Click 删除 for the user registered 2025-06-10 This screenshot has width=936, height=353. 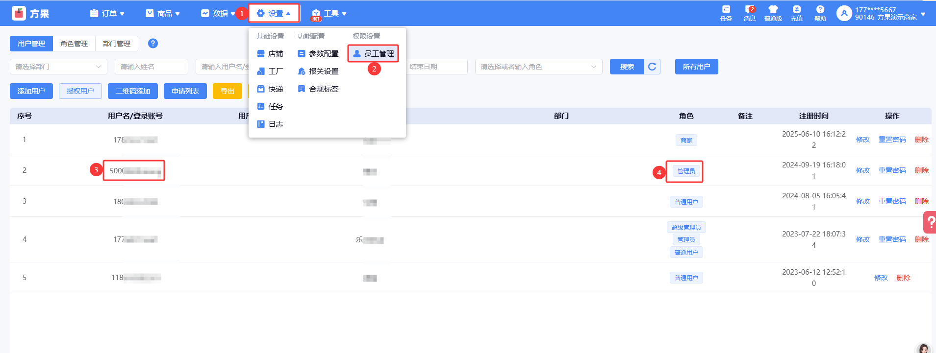922,140
